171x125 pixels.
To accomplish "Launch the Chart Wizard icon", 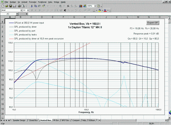I will coord(81,6).
